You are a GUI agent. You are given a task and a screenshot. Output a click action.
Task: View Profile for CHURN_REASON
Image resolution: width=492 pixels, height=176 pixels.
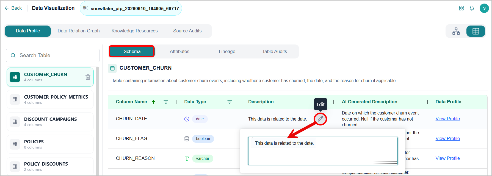(447, 158)
